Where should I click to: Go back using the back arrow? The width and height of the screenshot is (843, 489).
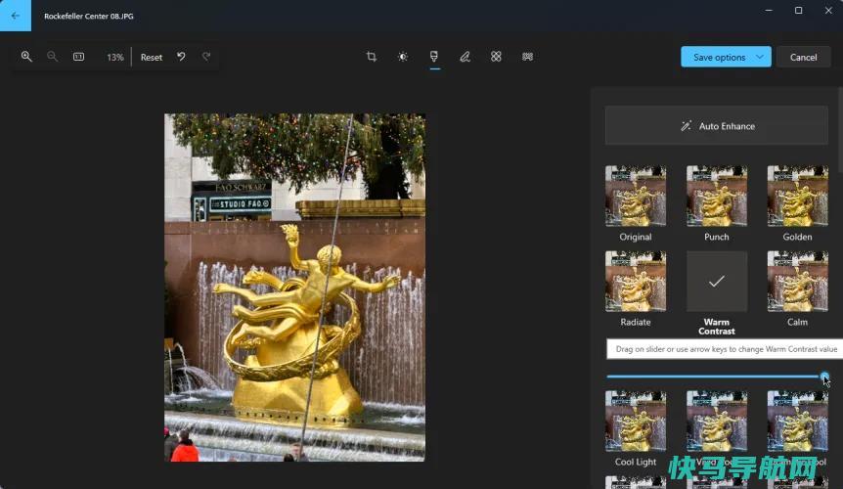click(x=15, y=16)
